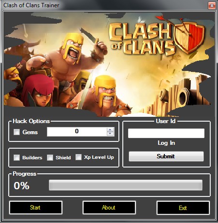This screenshot has width=218, height=223.
Task: Click into the Gems amount field
Action: point(77,132)
